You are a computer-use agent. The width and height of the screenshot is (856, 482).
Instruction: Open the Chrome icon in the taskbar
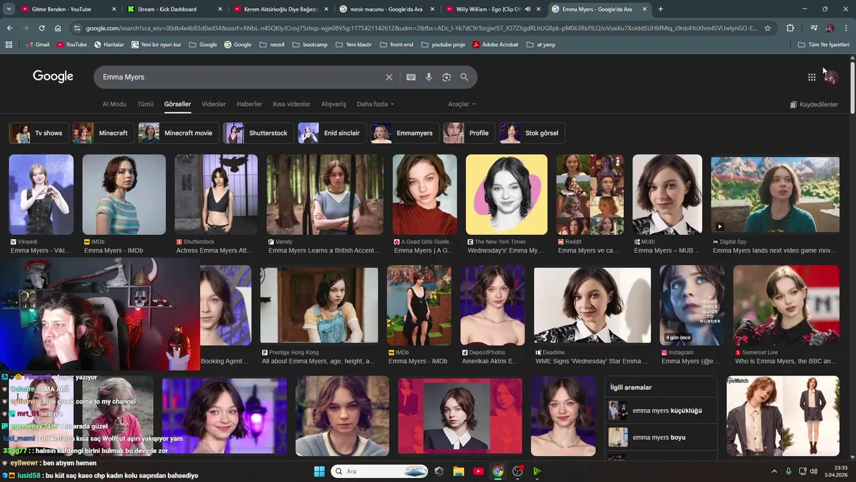[498, 471]
